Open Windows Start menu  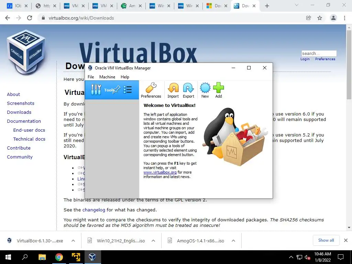pos(8,257)
